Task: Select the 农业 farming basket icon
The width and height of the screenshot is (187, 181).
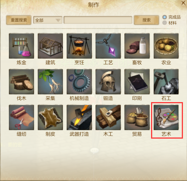Action: click(166, 46)
